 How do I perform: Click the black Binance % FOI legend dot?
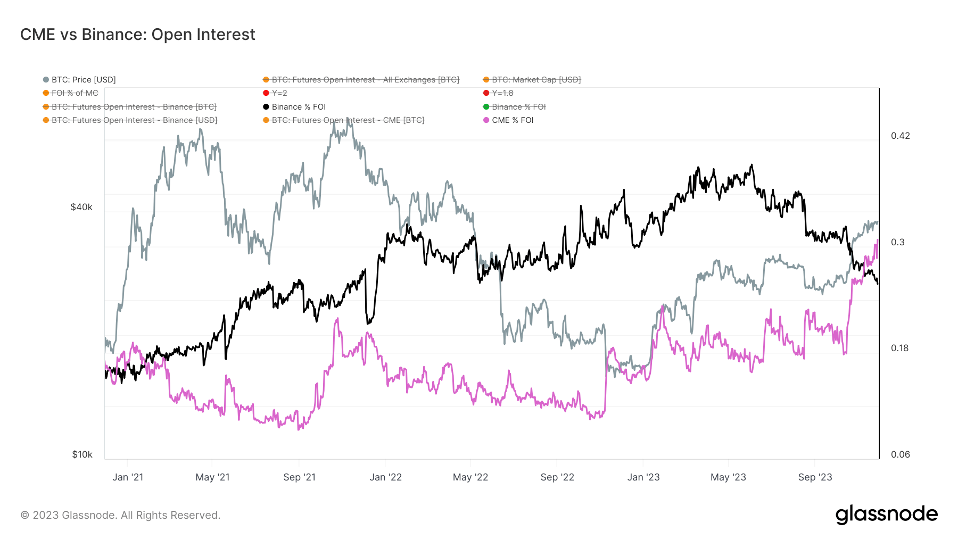(x=266, y=107)
